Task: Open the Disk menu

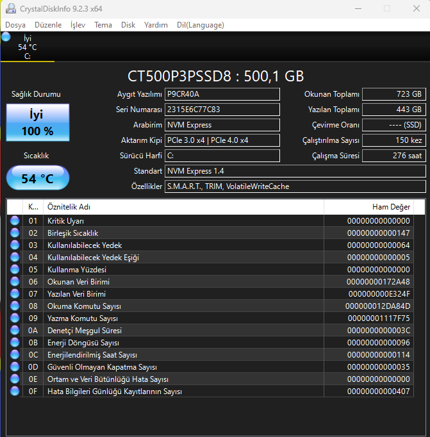Action: [x=128, y=25]
